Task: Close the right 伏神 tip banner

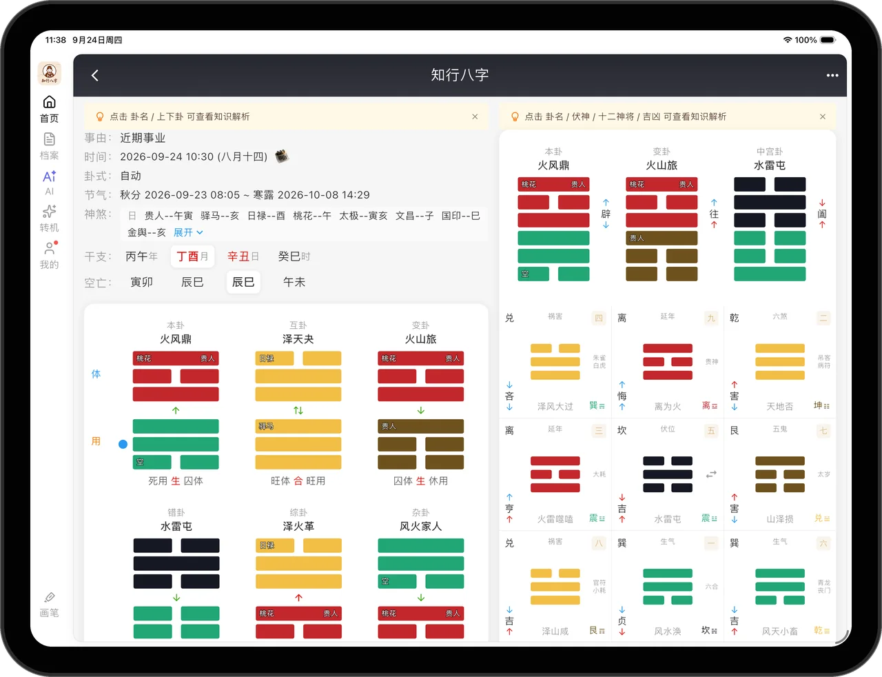Action: point(822,117)
